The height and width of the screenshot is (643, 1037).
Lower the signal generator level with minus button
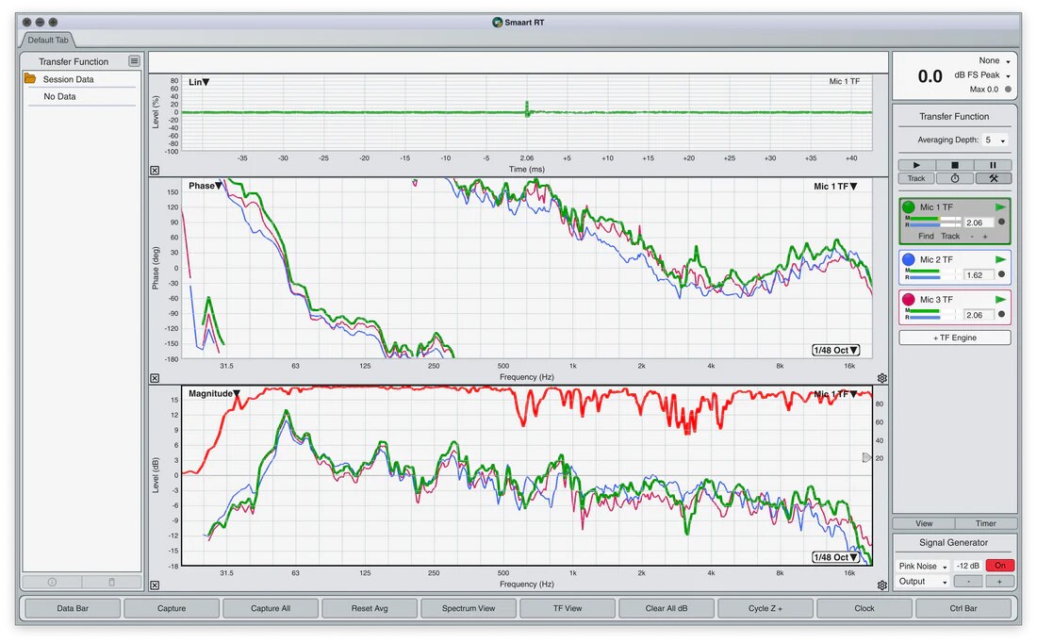(x=968, y=582)
